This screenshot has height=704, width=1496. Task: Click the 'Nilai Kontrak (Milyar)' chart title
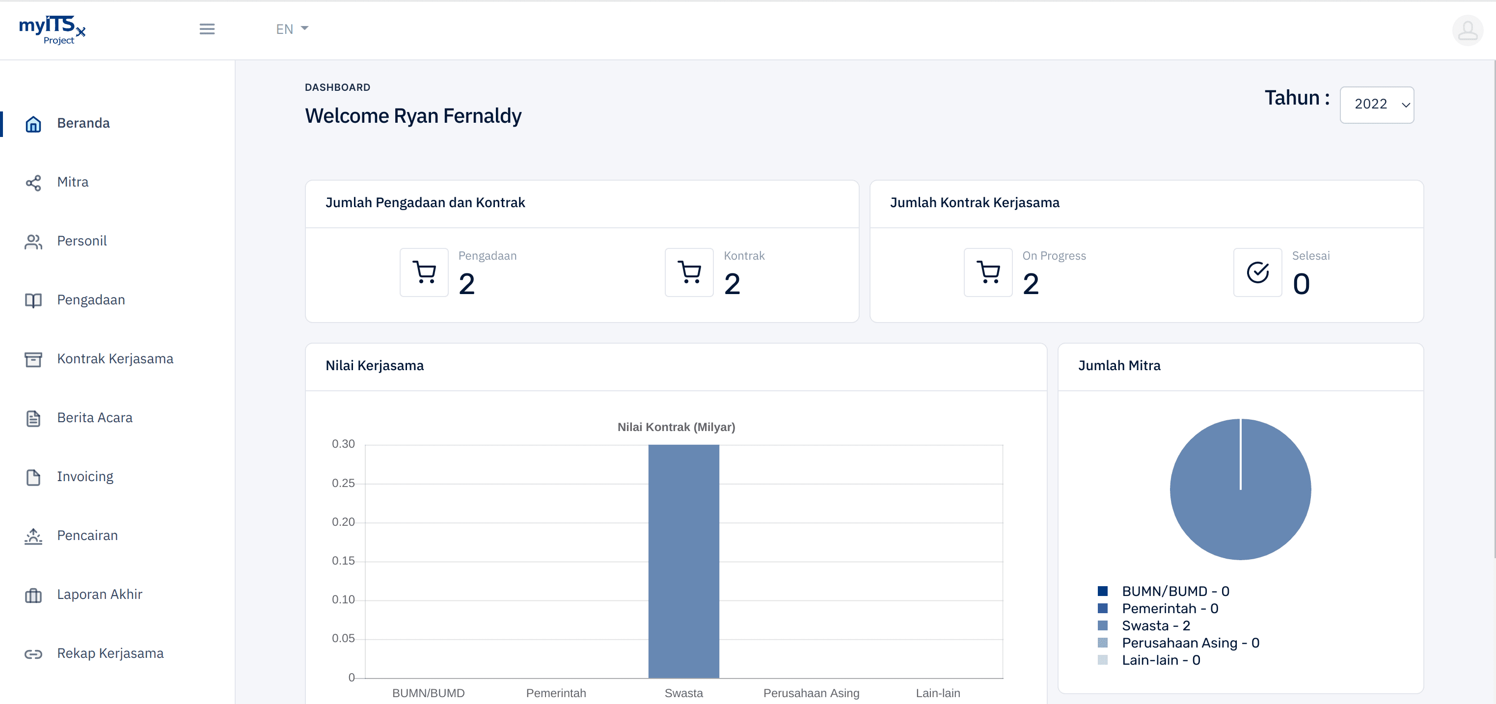676,427
